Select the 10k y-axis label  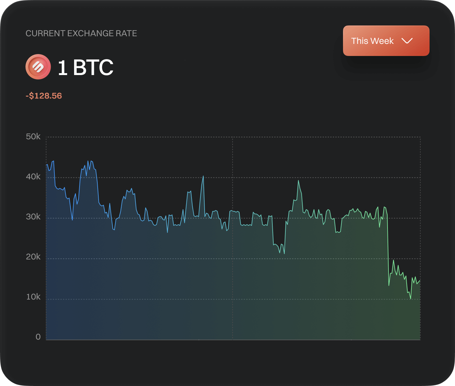pyautogui.click(x=33, y=297)
